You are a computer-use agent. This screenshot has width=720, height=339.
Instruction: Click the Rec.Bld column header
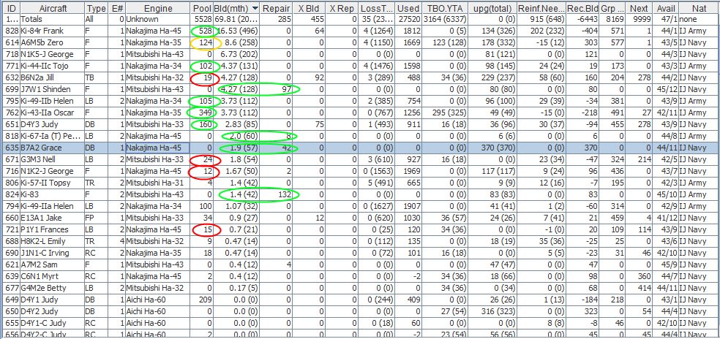click(x=582, y=8)
